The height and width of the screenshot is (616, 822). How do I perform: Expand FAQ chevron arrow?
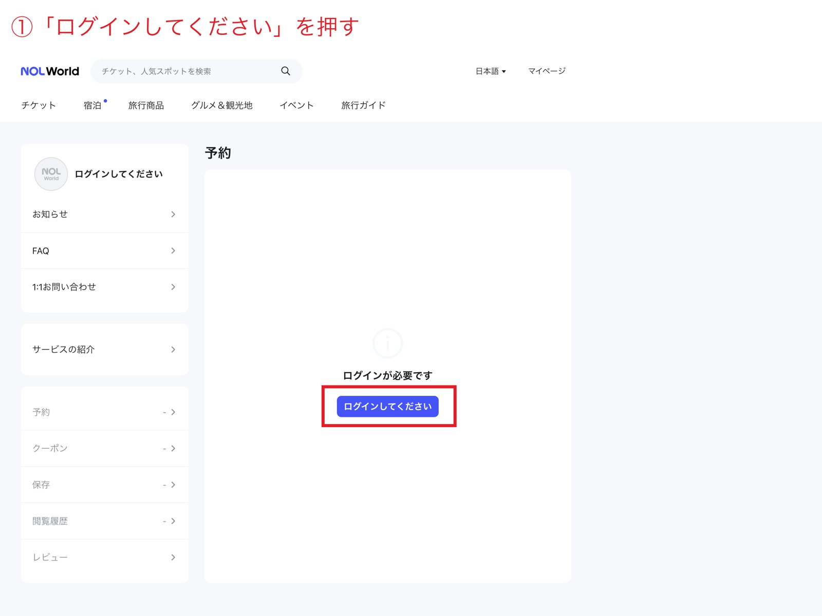point(173,251)
